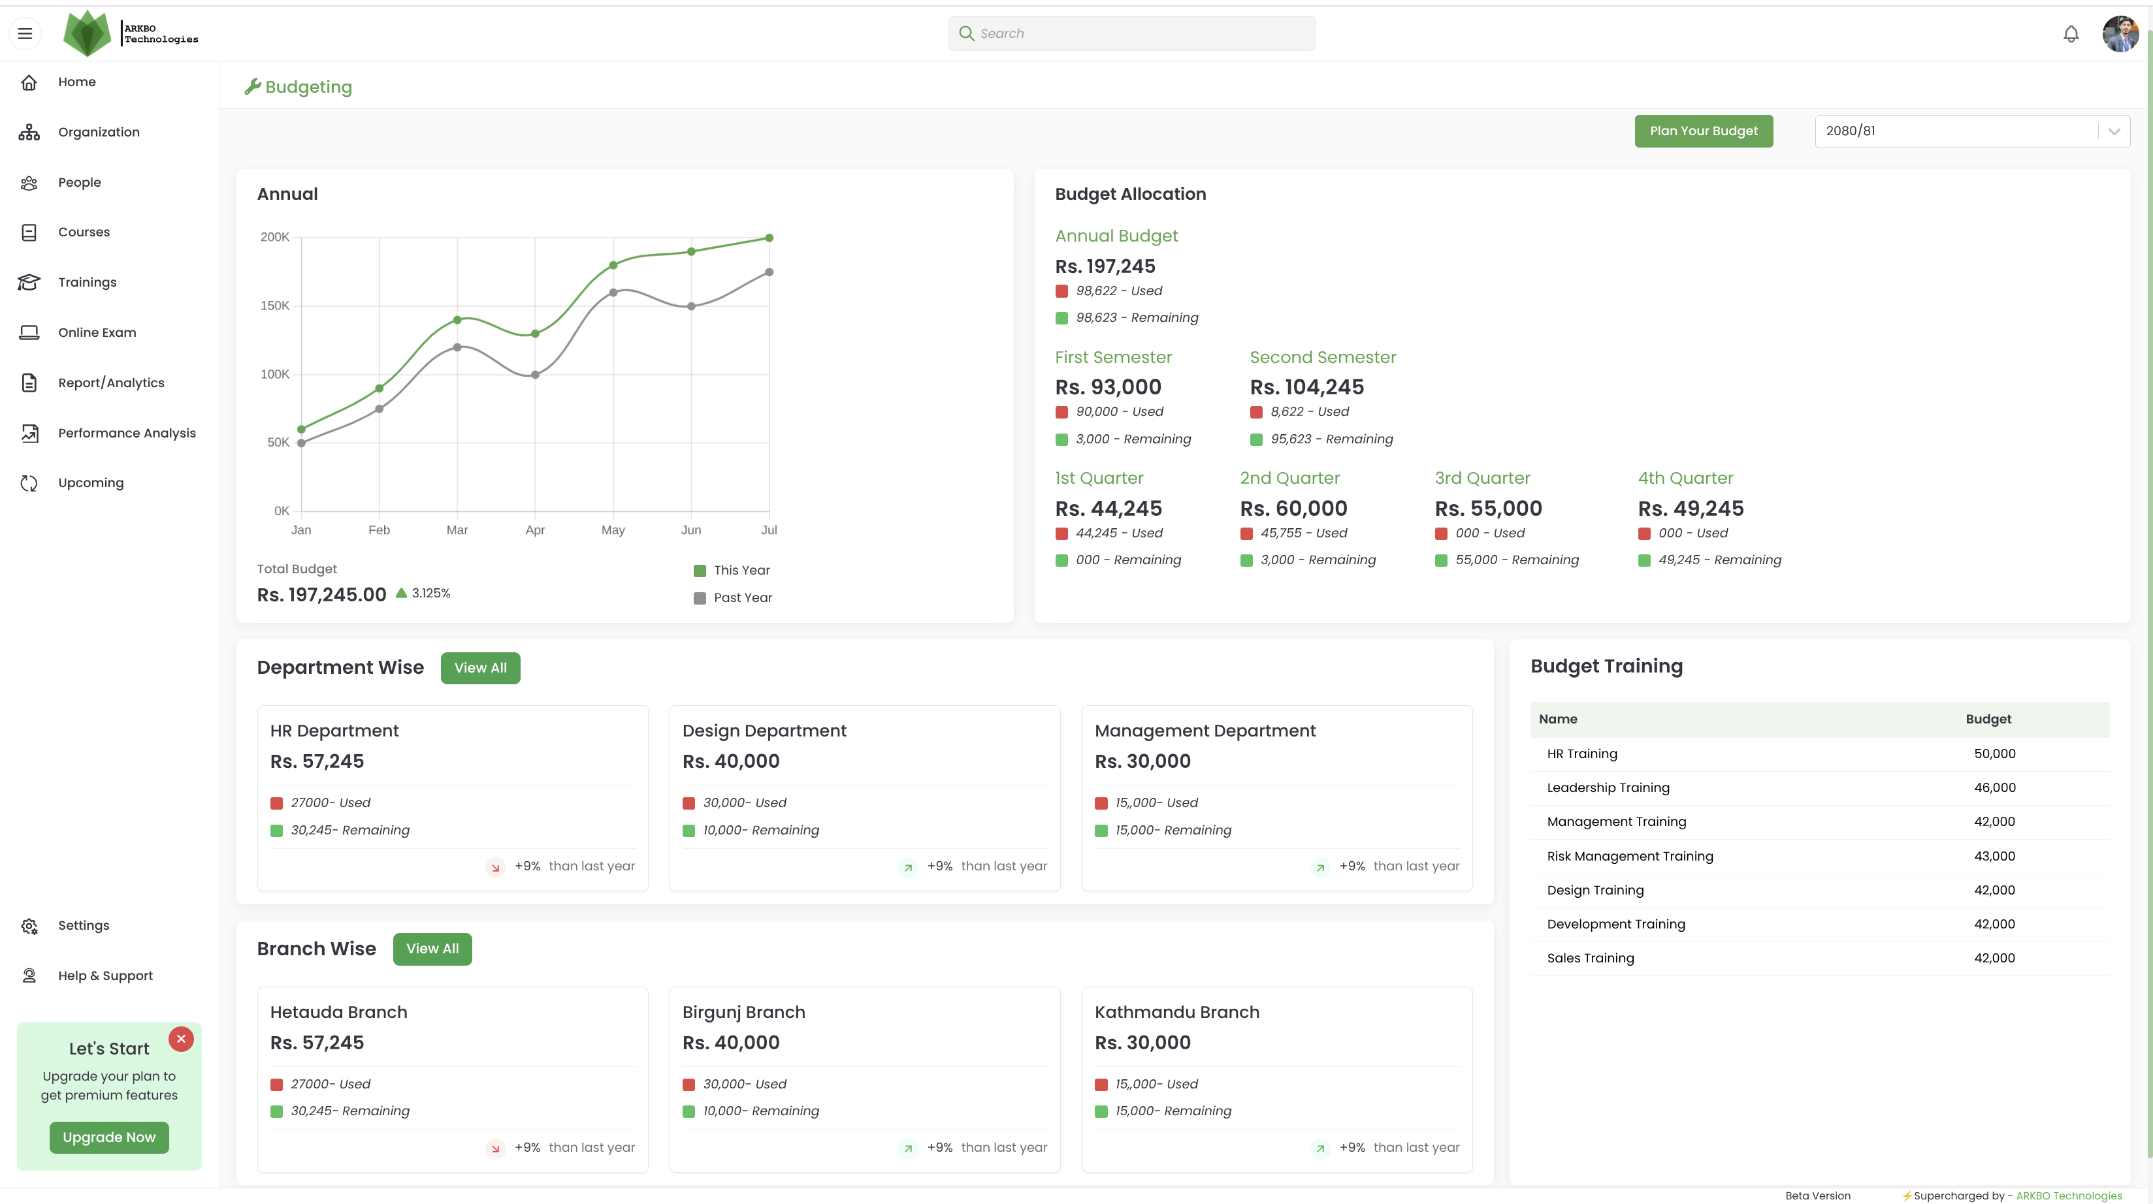Go to Courses in sidebar
2153x1204 pixels.
point(84,232)
